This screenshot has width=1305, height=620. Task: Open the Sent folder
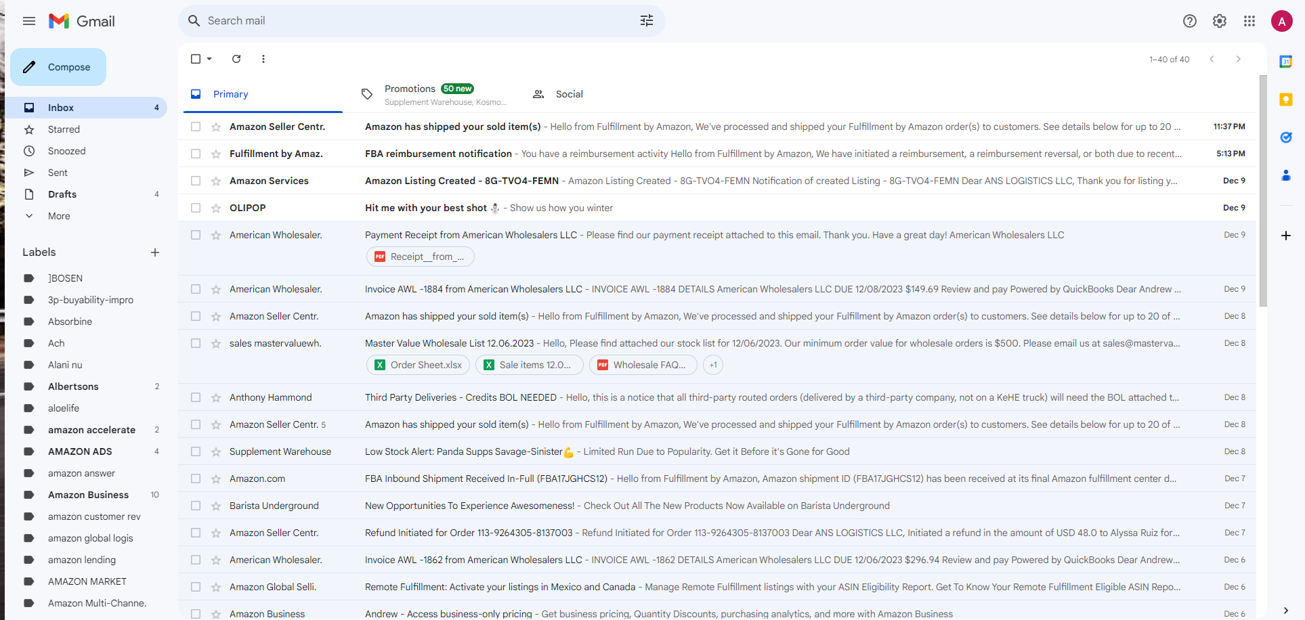(86, 173)
